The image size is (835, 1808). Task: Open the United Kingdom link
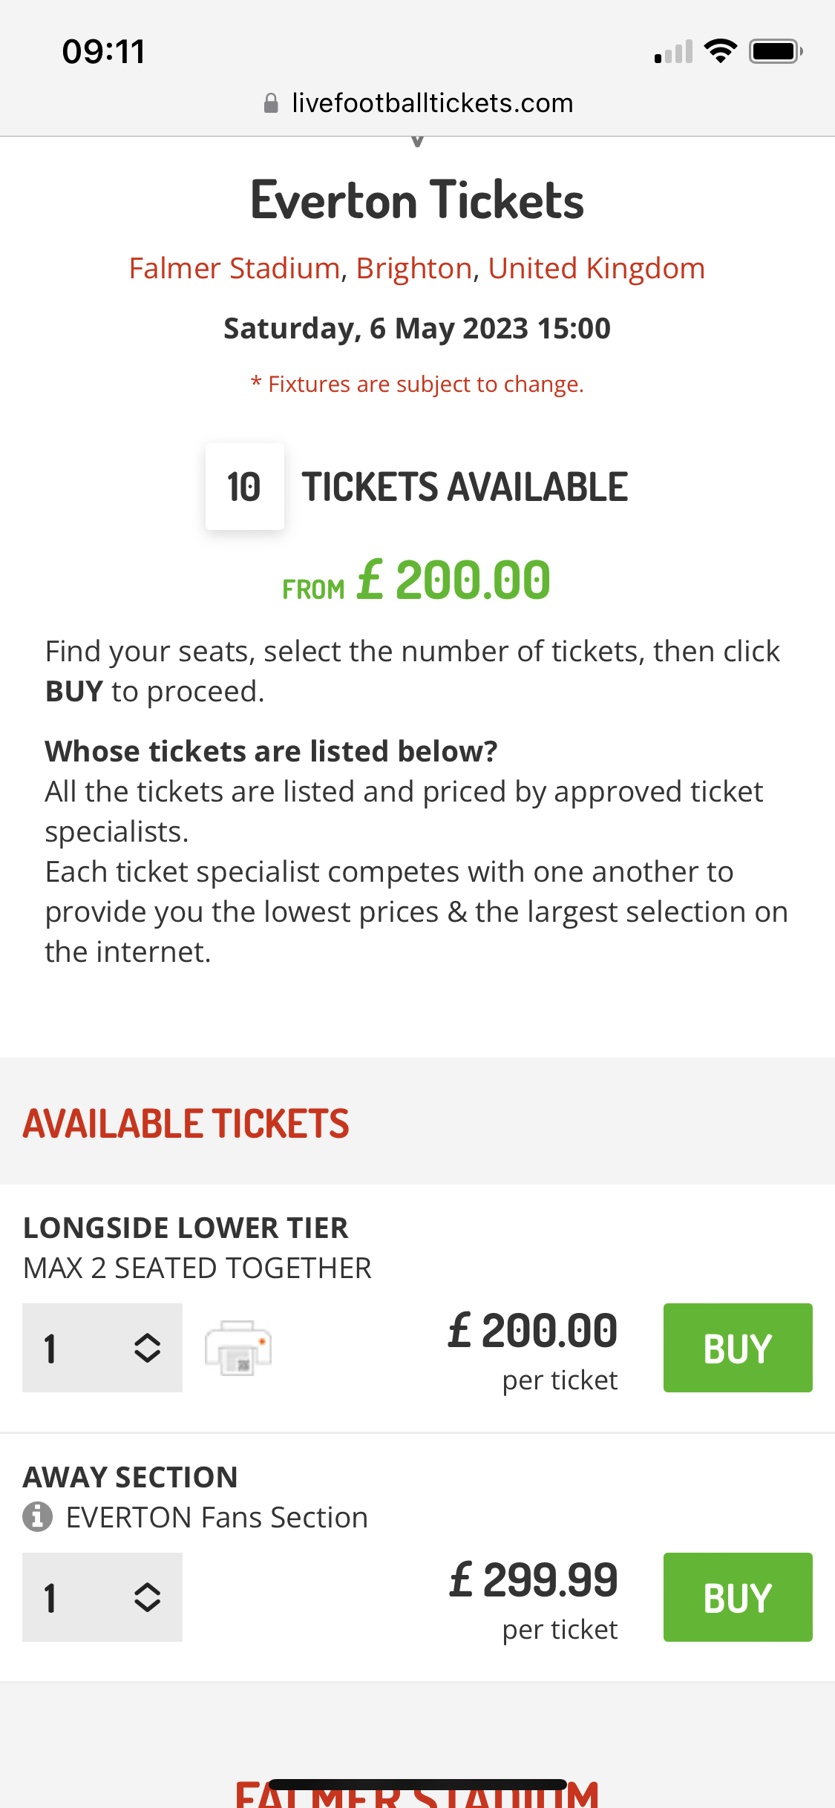pyautogui.click(x=597, y=269)
